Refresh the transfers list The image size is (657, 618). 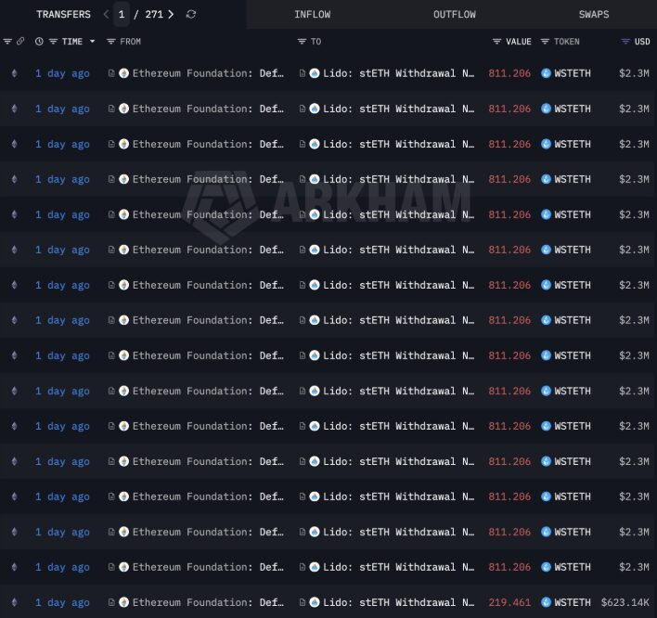(x=191, y=14)
